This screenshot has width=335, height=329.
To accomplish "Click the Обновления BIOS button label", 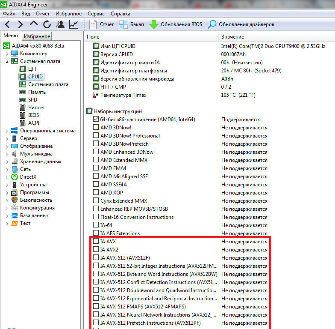I will coord(181,24).
